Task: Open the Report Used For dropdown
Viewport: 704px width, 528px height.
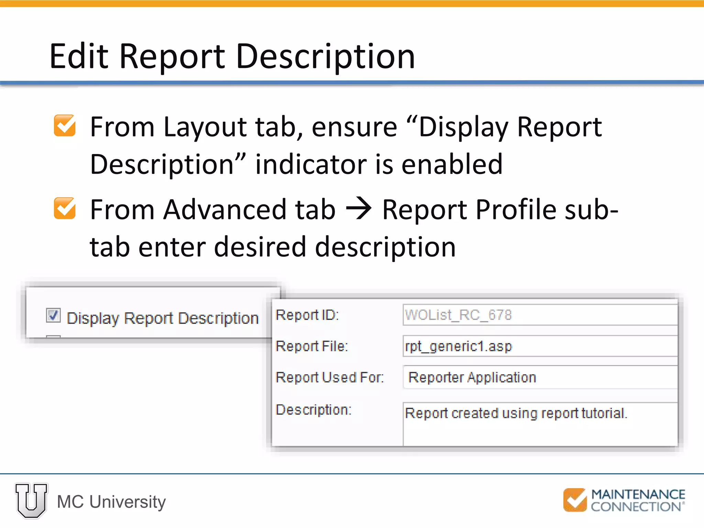Action: click(x=540, y=377)
